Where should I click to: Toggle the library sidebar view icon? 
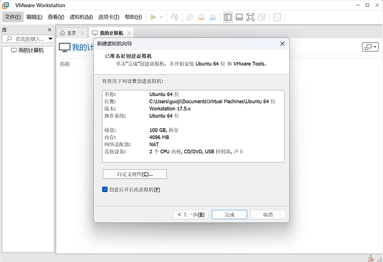pyautogui.click(x=228, y=17)
